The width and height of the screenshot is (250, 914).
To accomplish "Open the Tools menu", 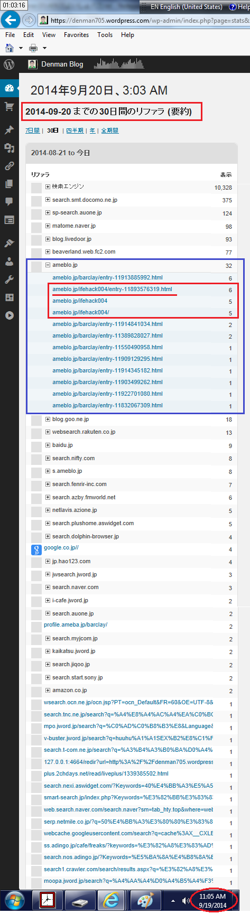I will pos(105,35).
